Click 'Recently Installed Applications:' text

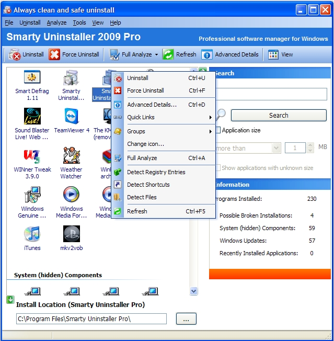259,253
